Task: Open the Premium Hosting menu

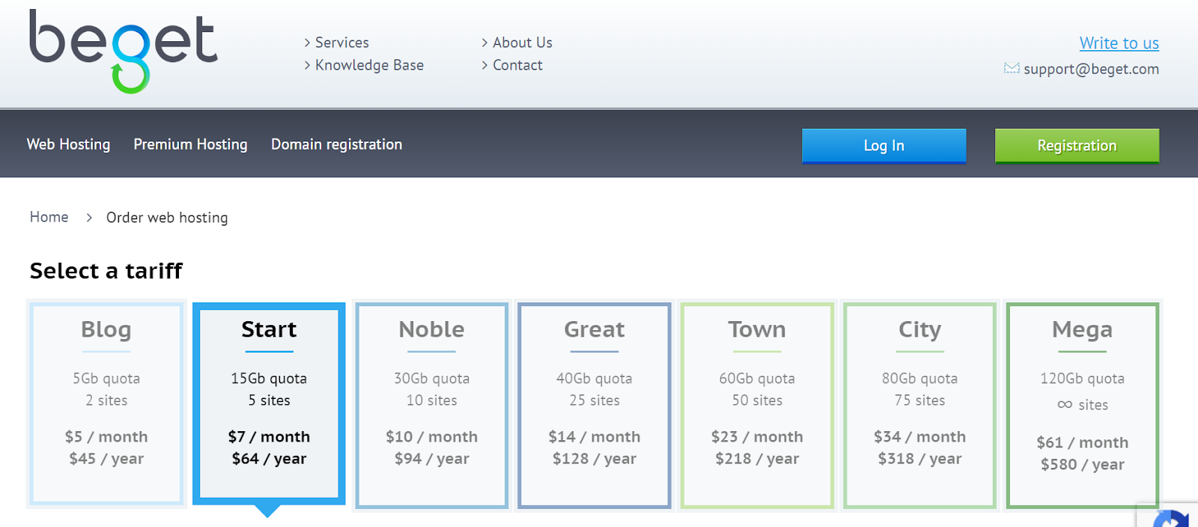Action: pos(190,144)
